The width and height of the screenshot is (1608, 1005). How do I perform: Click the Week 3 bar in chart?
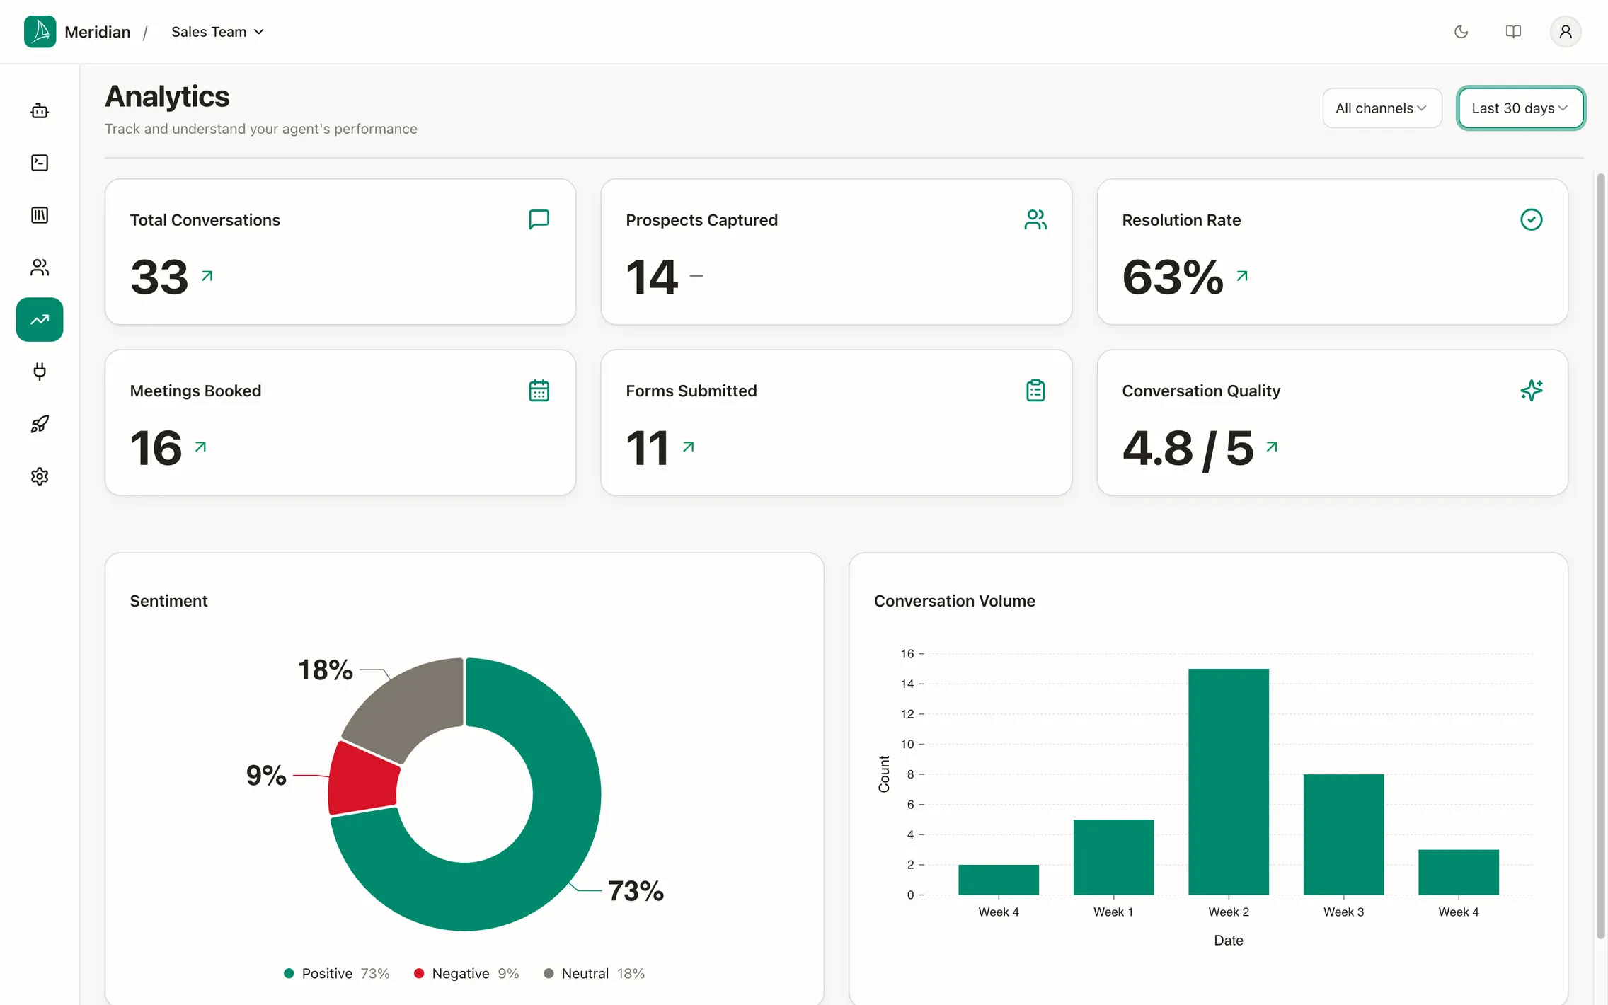[1343, 834]
